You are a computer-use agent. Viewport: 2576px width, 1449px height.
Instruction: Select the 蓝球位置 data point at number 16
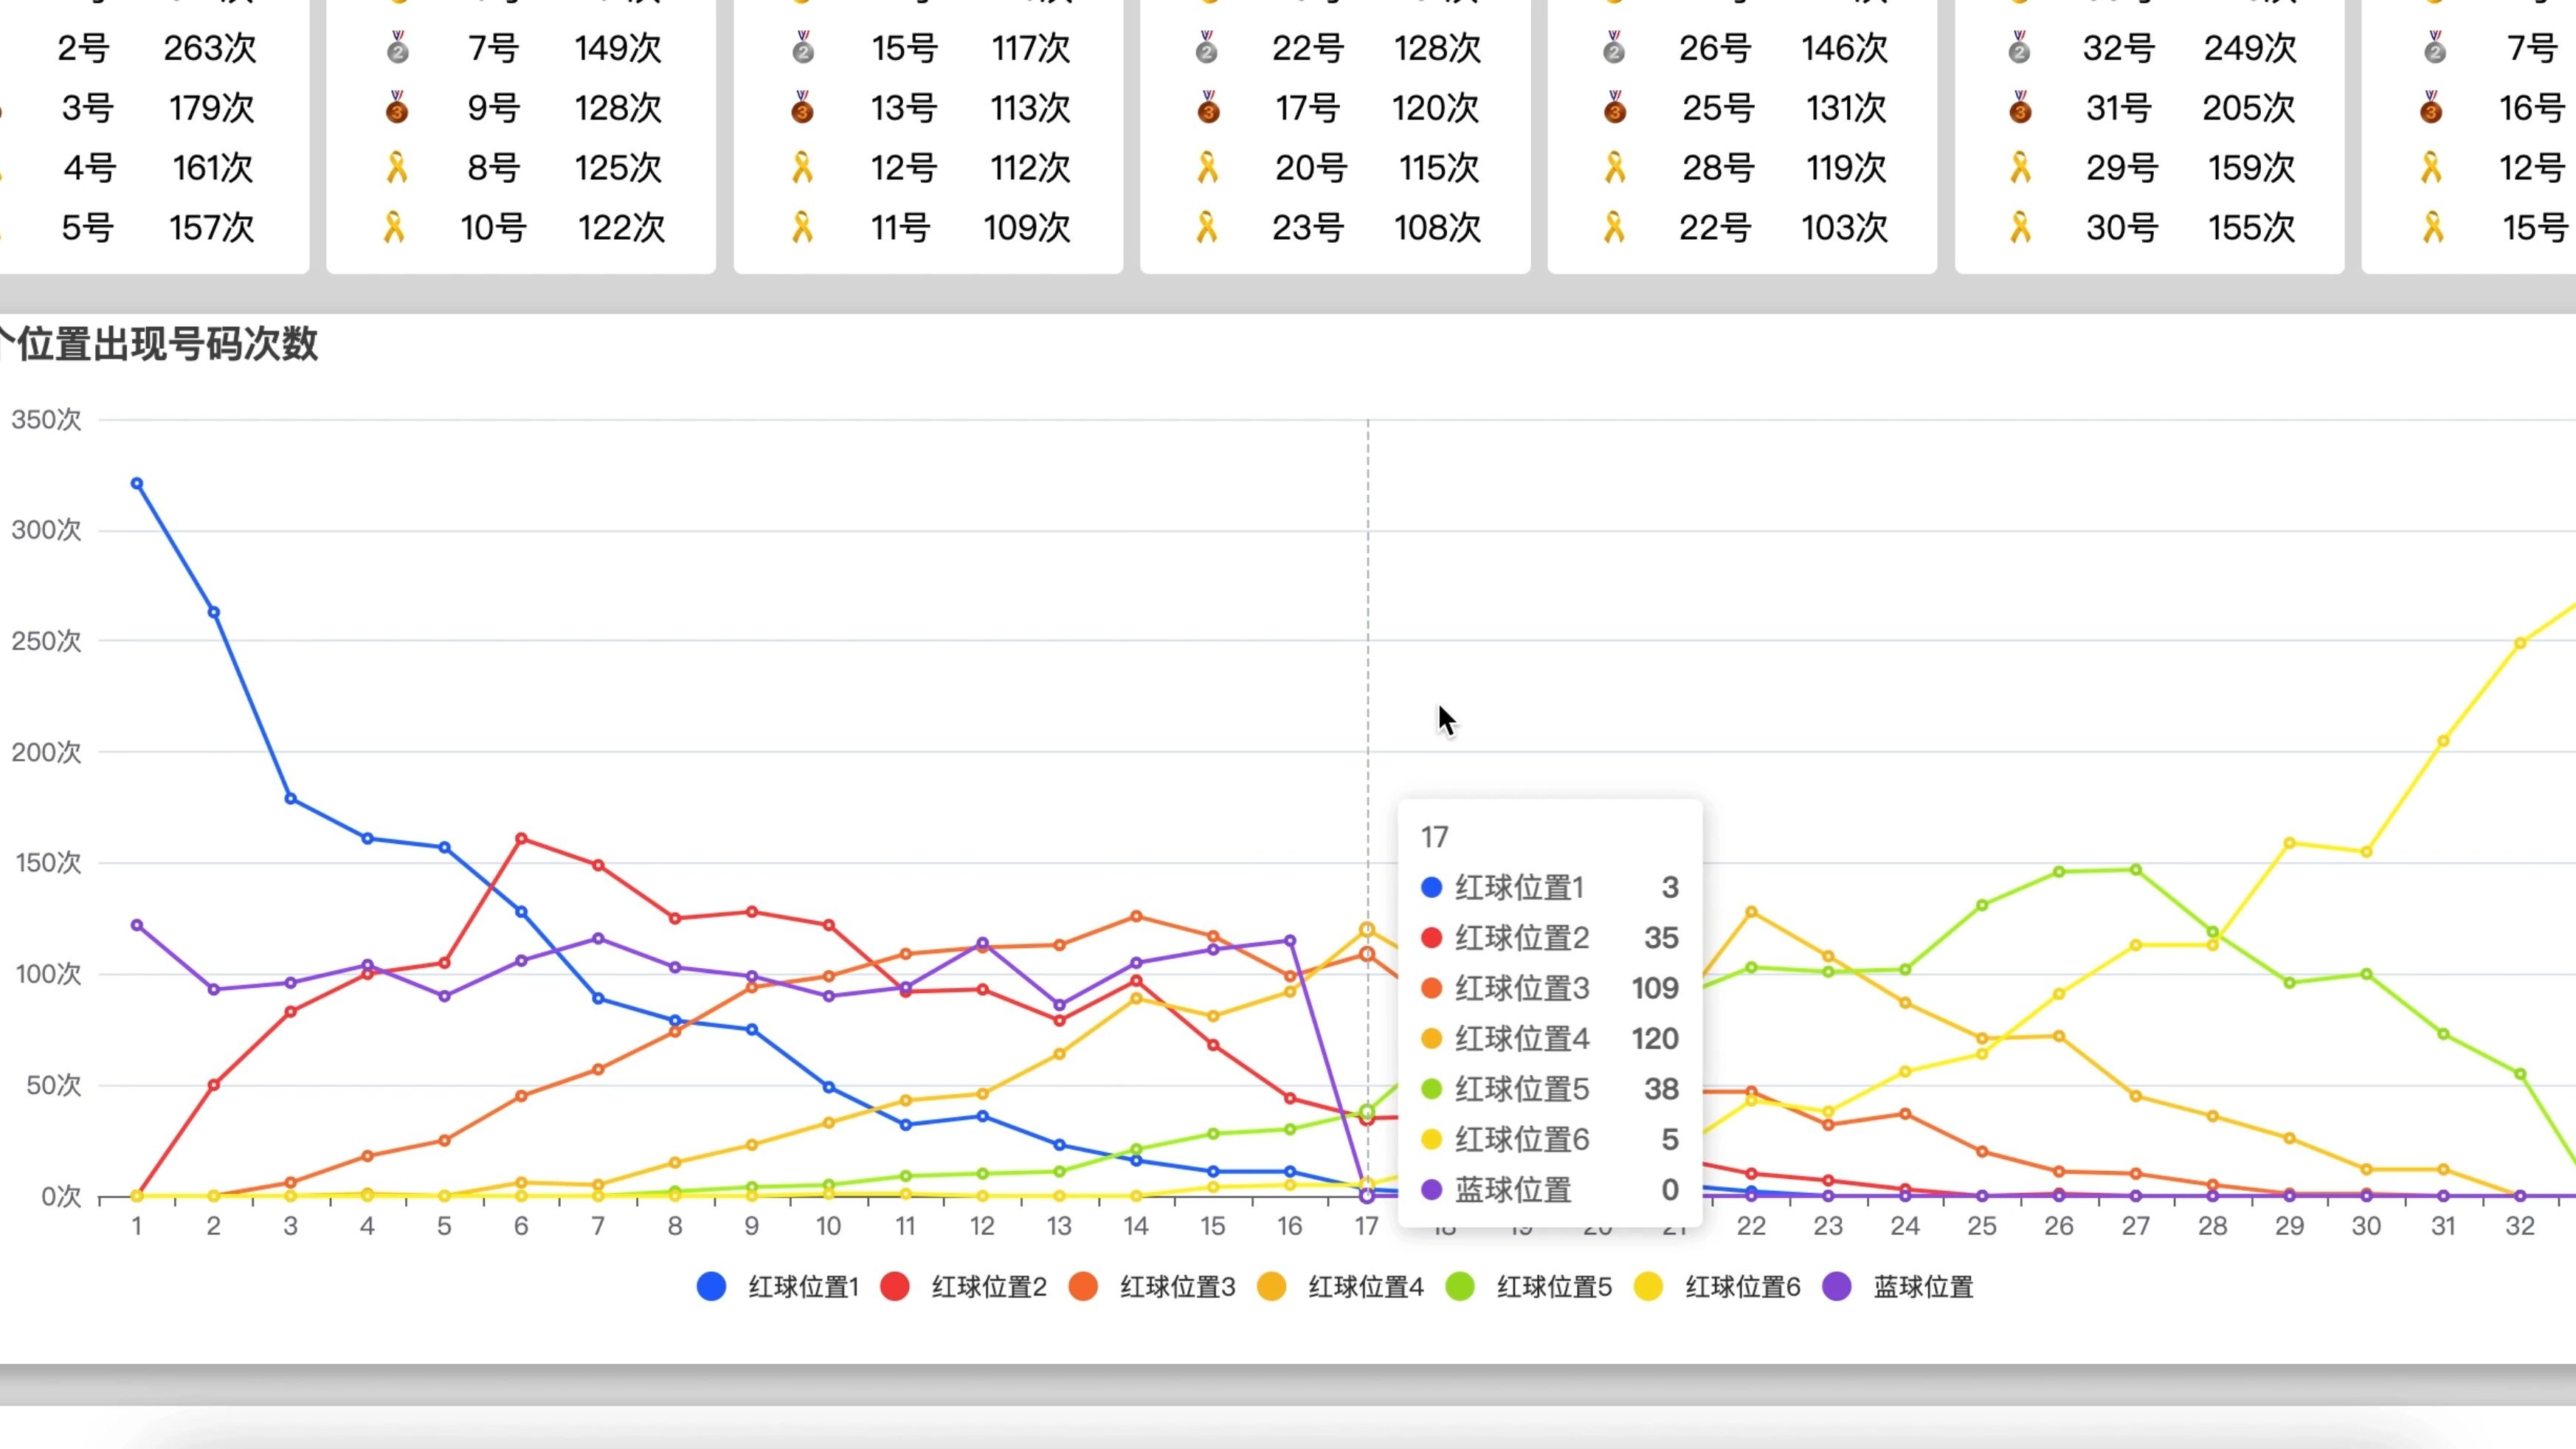point(1290,941)
